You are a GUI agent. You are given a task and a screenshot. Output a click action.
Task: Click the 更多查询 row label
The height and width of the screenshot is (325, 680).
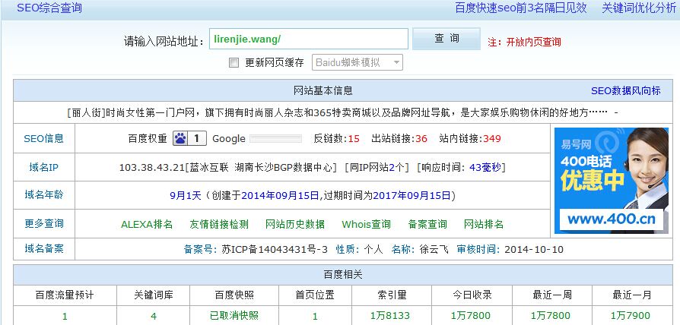coord(44,223)
